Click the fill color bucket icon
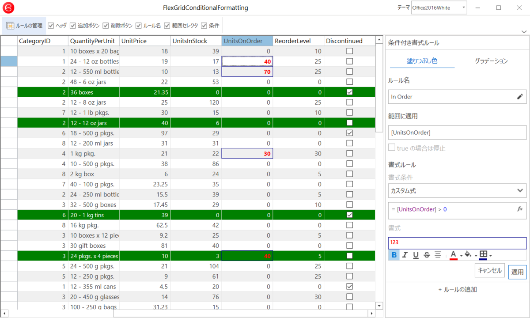 click(468, 255)
